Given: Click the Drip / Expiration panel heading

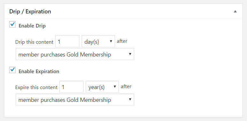Looking at the screenshot, I should click(x=30, y=11).
